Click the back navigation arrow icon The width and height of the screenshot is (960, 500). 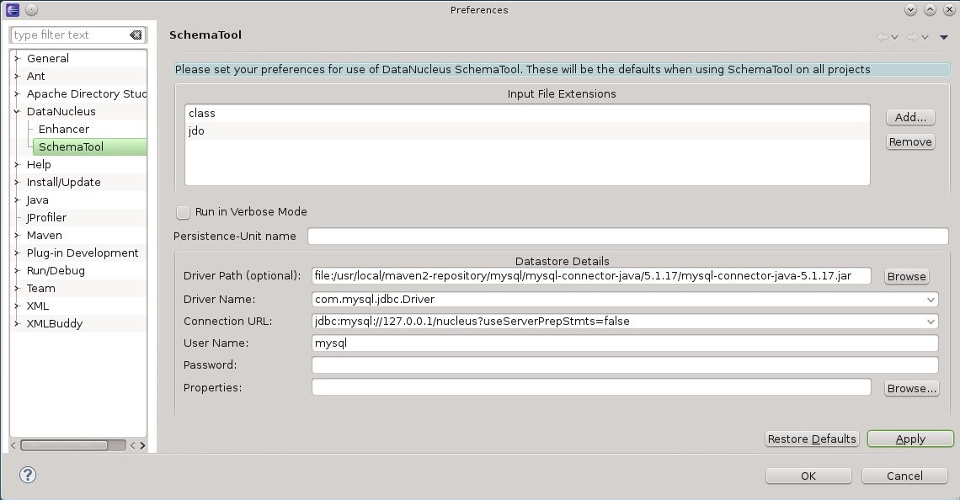[883, 37]
